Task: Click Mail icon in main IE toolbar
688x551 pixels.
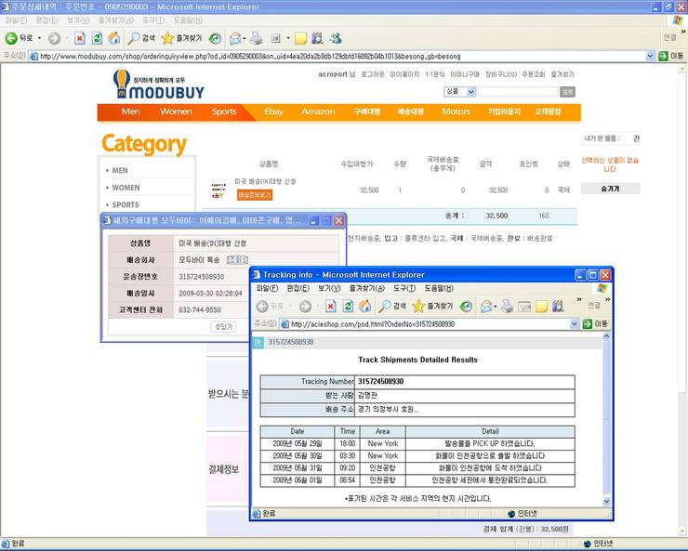Action: tap(235, 39)
